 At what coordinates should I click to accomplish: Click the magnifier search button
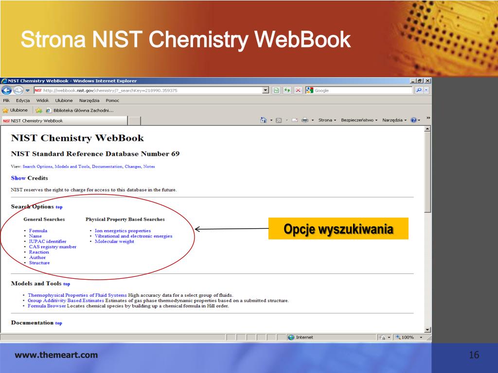click(419, 90)
